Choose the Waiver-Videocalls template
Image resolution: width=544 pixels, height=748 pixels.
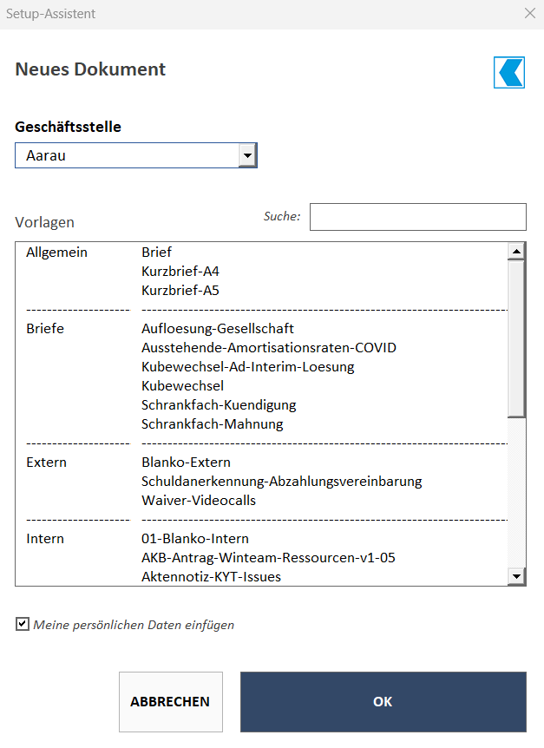[199, 500]
